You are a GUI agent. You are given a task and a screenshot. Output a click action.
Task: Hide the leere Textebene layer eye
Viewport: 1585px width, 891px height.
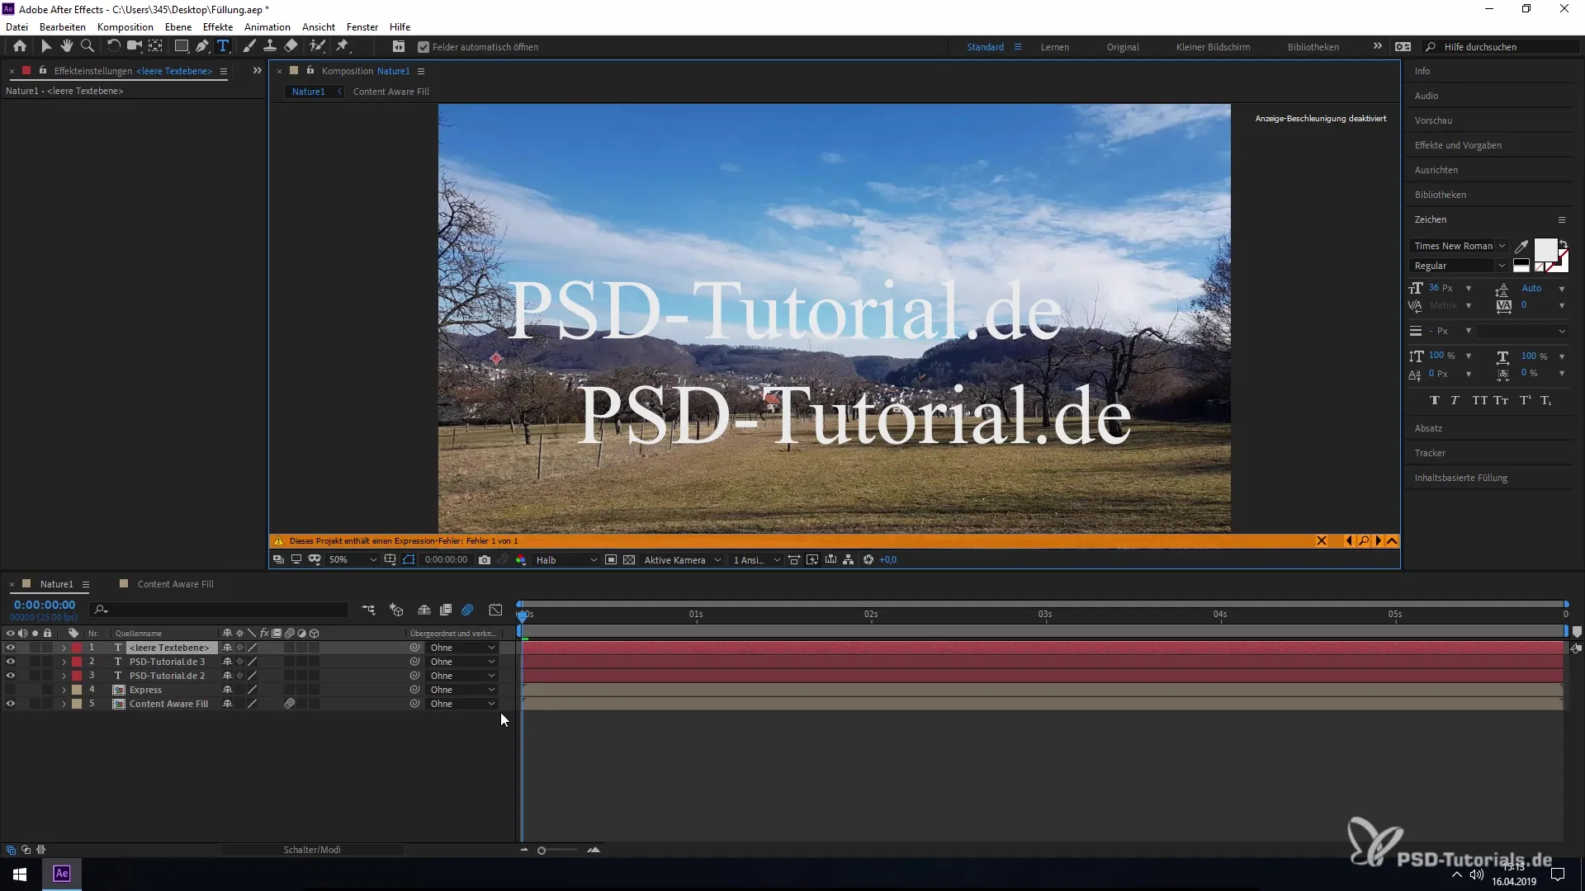(10, 648)
